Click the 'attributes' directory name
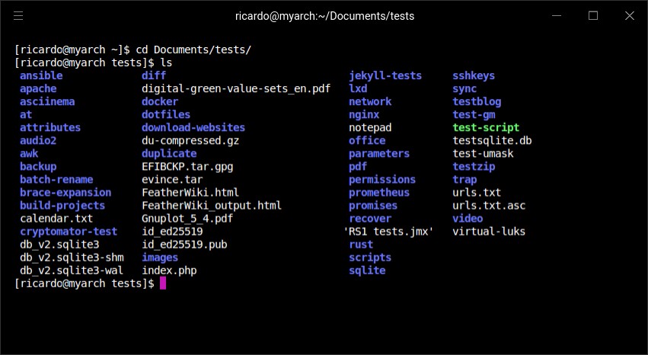Viewport: 648px width, 355px height. click(x=50, y=127)
